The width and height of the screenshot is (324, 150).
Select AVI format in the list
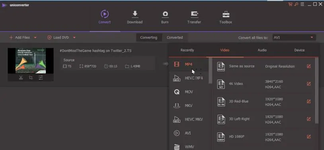pyautogui.click(x=188, y=133)
